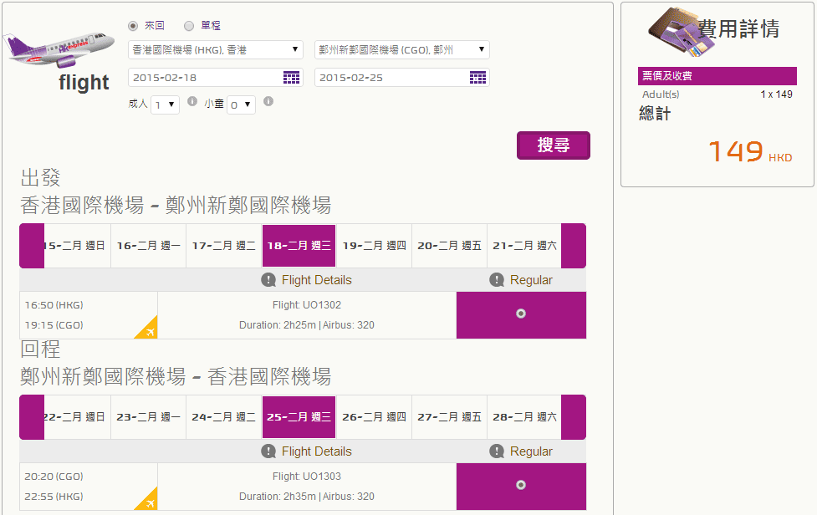This screenshot has height=515, width=817.
Task: Open the return date calendar icon
Action: click(477, 78)
